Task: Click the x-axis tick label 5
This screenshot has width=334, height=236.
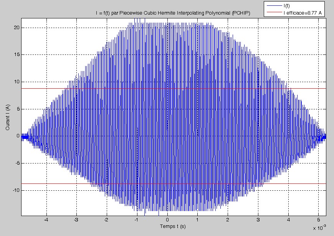Action: pyautogui.click(x=318, y=220)
